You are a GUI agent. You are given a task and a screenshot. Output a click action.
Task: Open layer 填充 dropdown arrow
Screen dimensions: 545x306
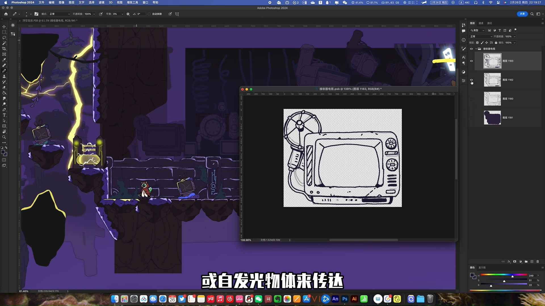[x=514, y=43]
